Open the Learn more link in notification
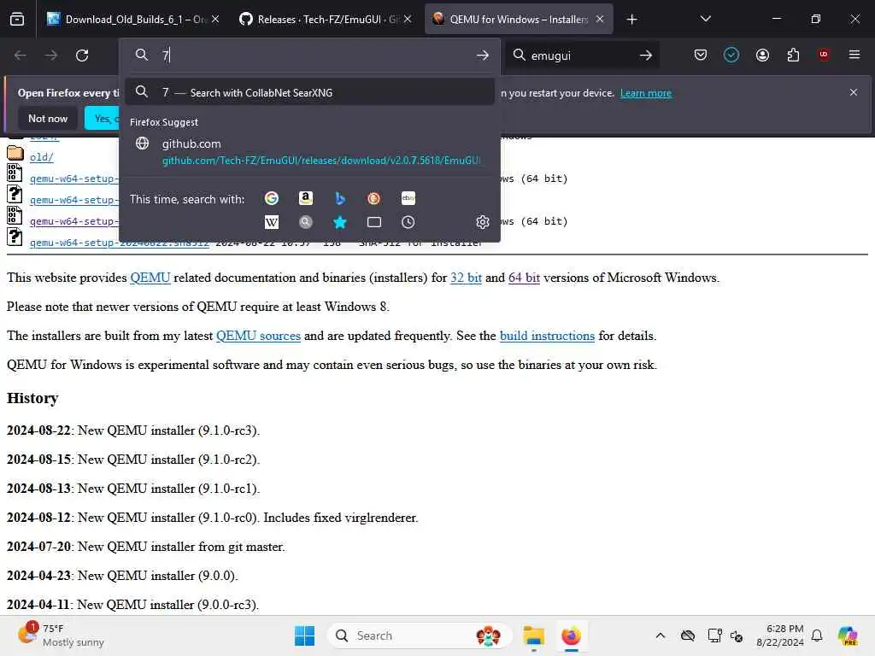The image size is (875, 656). tap(646, 93)
